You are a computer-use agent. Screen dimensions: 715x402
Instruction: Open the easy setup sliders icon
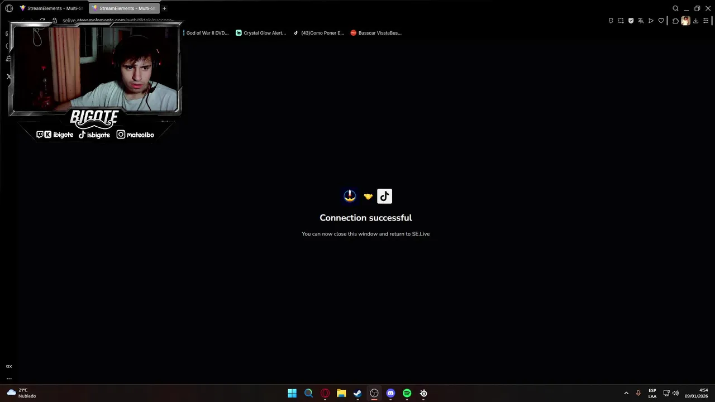706,21
